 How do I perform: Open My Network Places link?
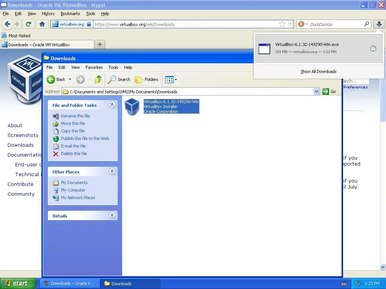(x=78, y=198)
